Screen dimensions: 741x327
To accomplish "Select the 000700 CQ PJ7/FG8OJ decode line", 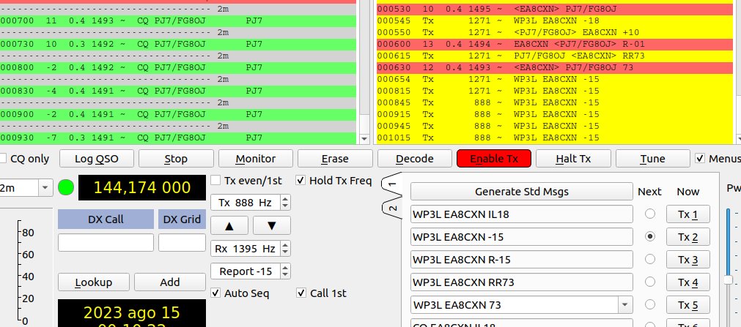I will [178, 20].
